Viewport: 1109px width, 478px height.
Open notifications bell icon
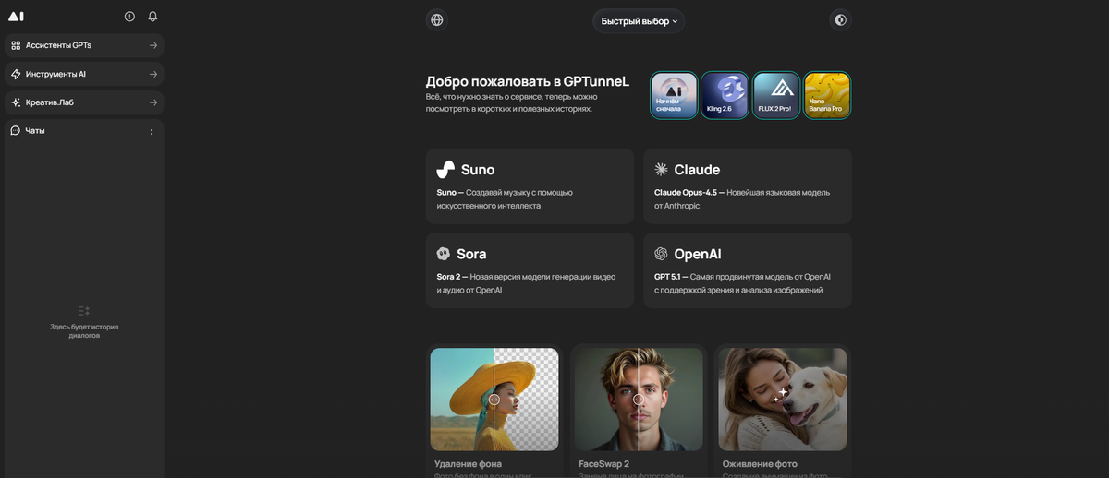coord(152,17)
